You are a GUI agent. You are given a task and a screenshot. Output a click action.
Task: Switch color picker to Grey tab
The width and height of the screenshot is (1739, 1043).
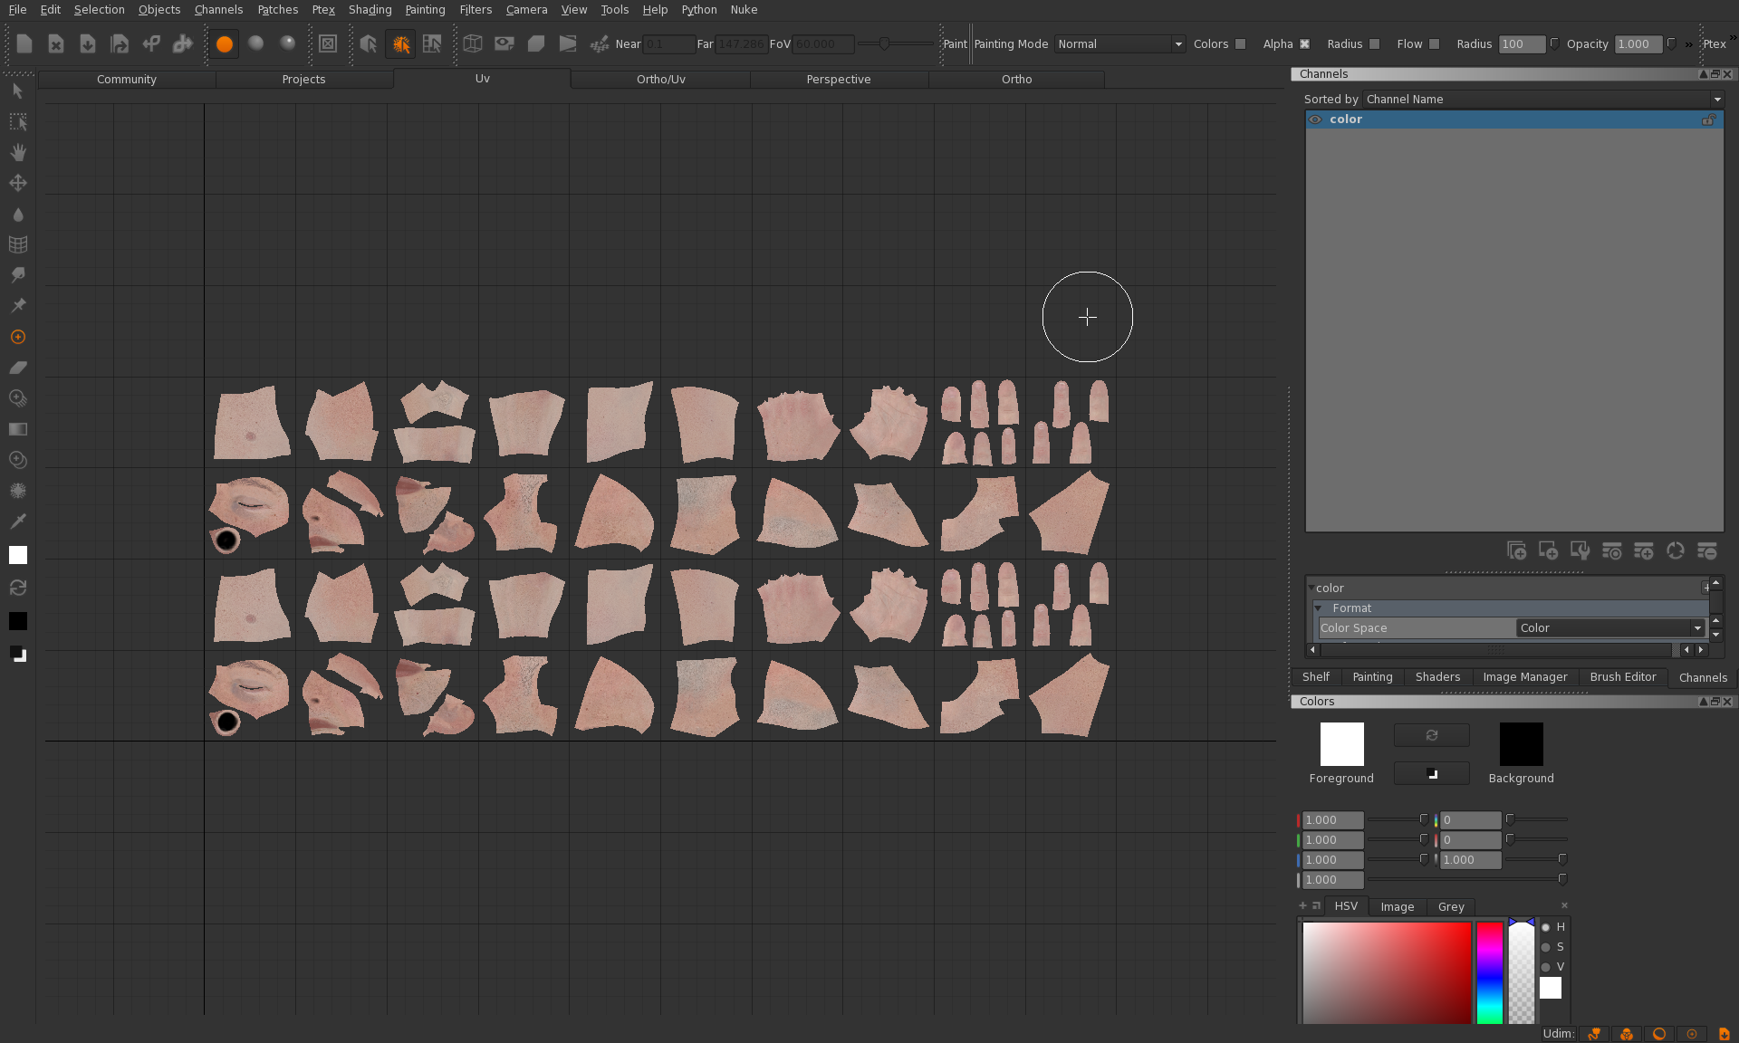pos(1450,906)
